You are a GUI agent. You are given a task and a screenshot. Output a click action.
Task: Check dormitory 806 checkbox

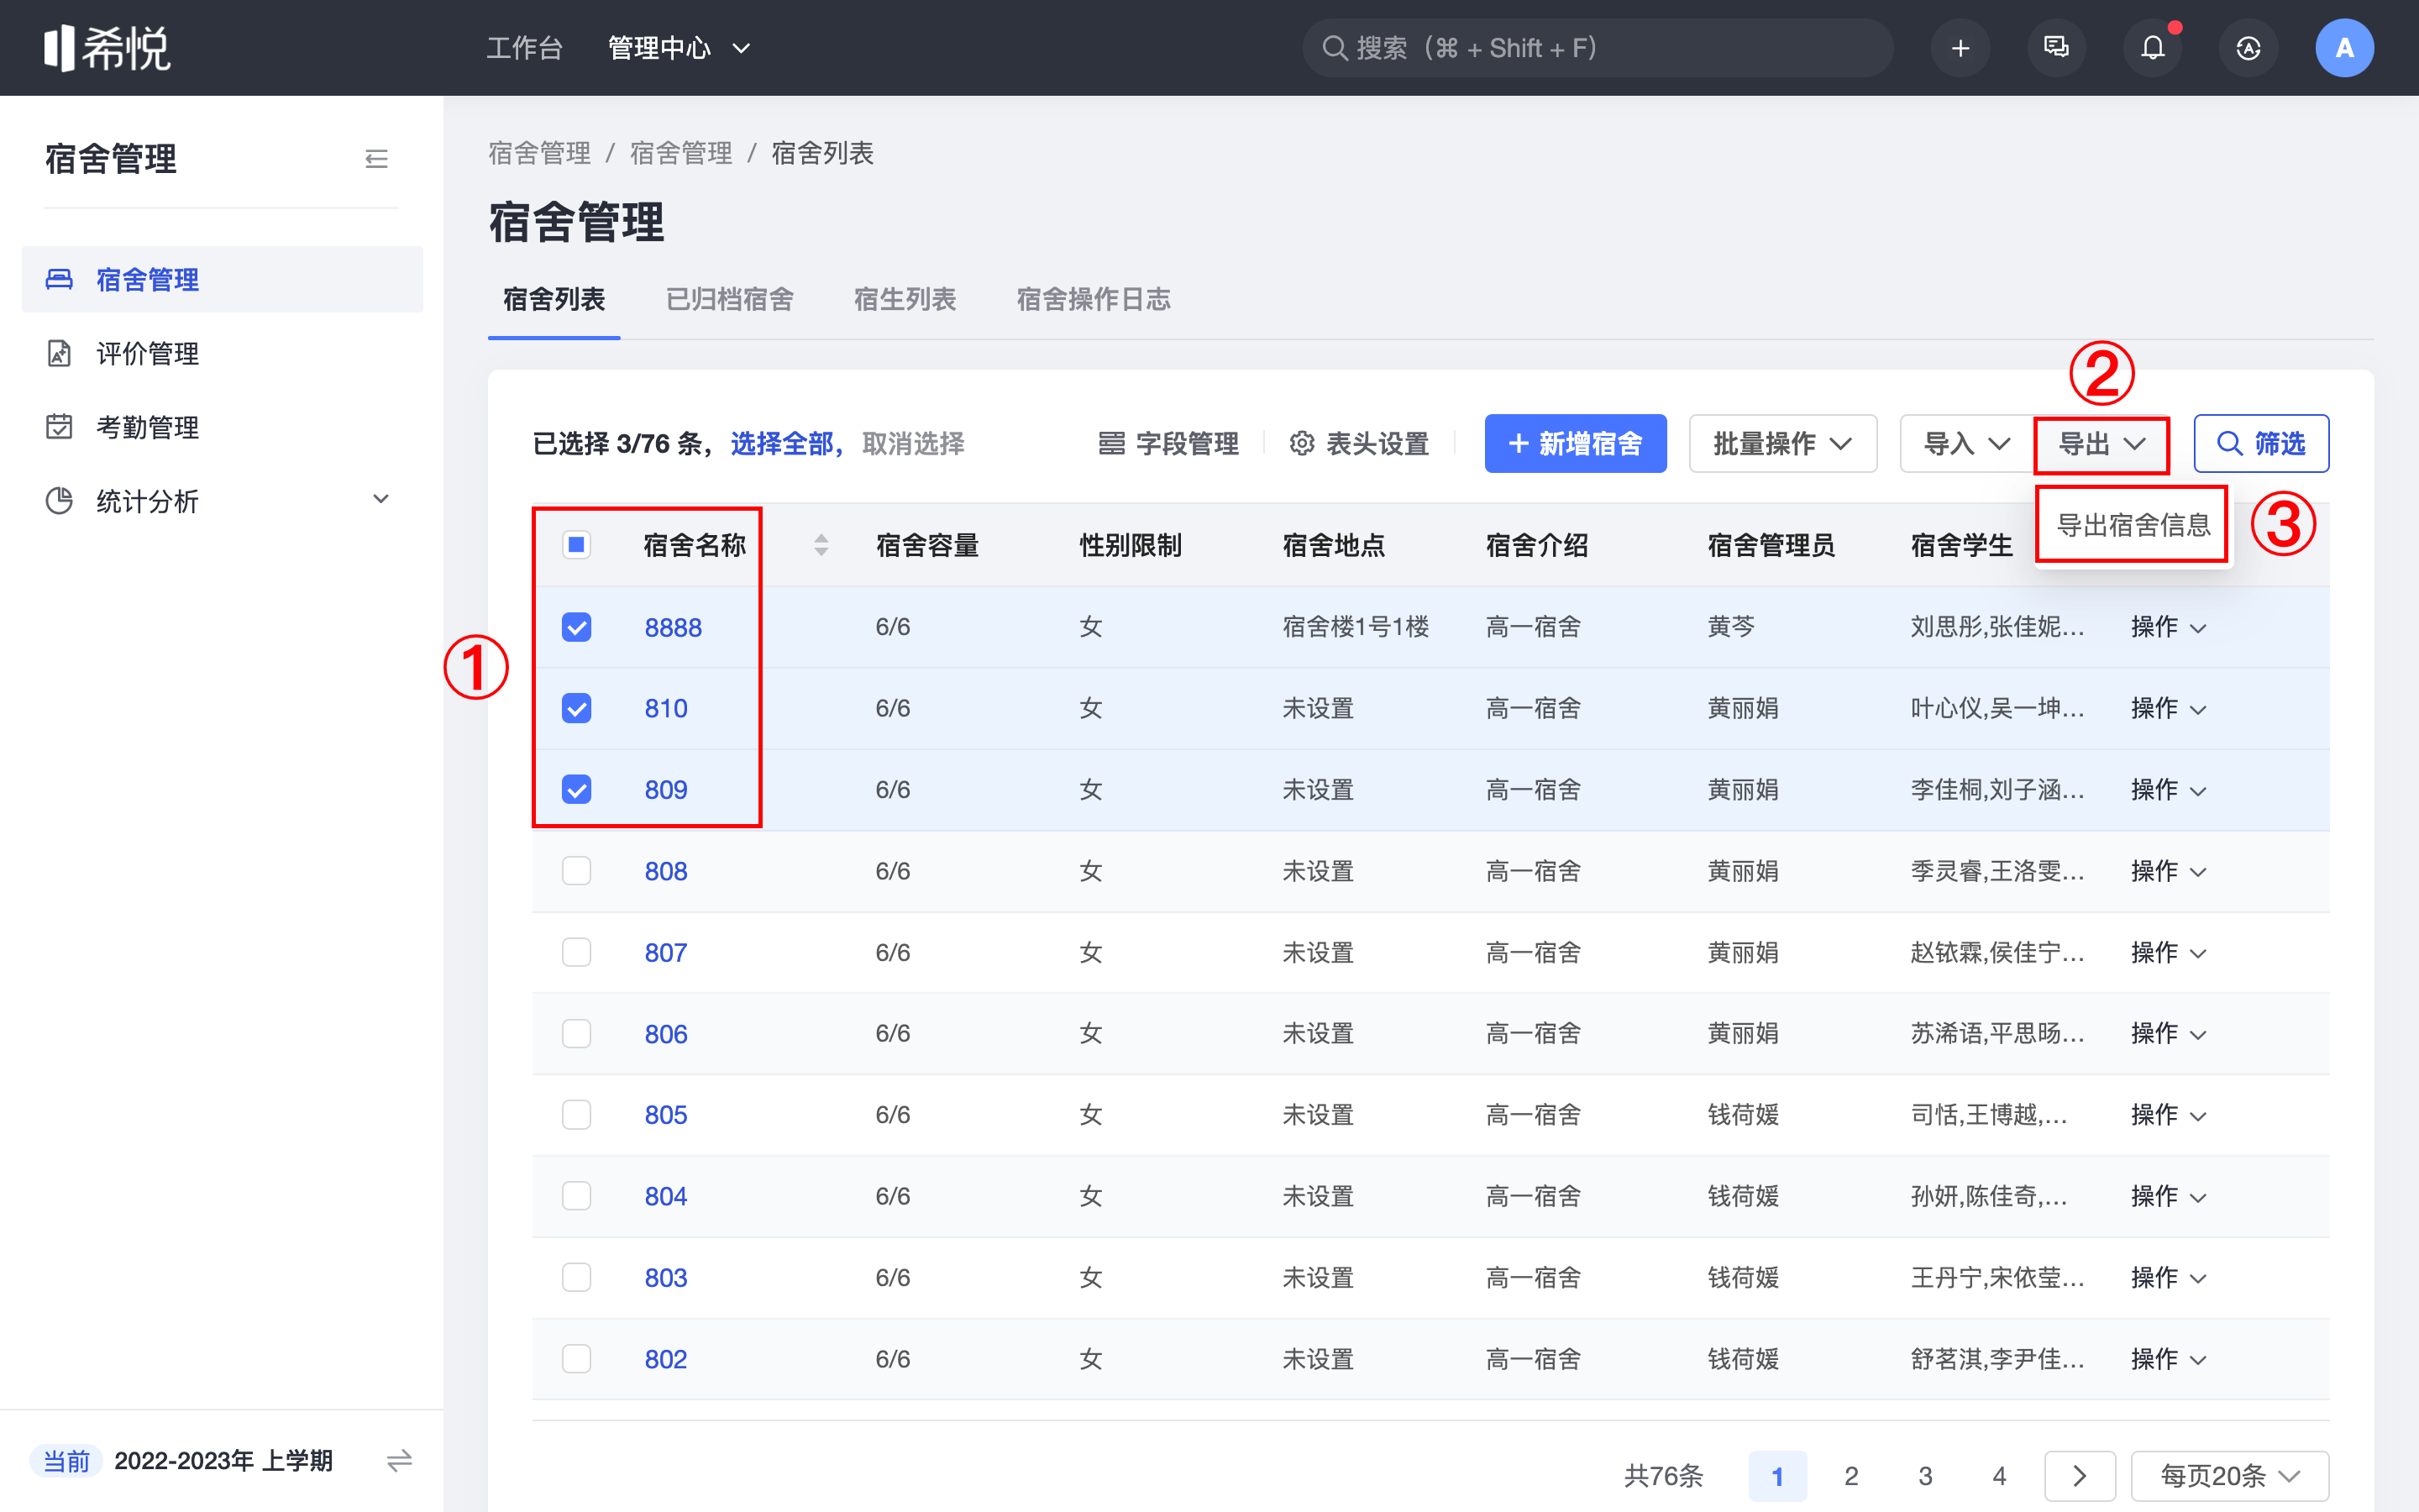point(577,1034)
